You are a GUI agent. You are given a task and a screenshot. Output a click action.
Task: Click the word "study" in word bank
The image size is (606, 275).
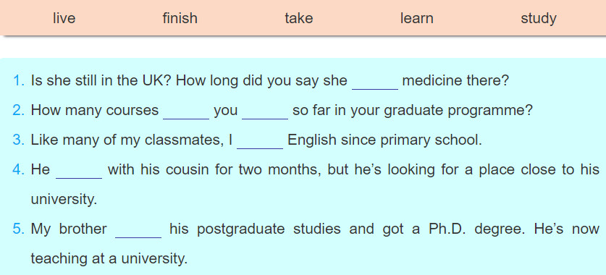tap(539, 19)
